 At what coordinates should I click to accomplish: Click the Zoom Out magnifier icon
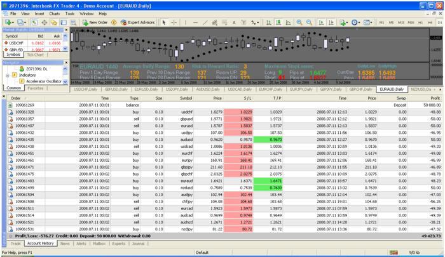[310, 22]
